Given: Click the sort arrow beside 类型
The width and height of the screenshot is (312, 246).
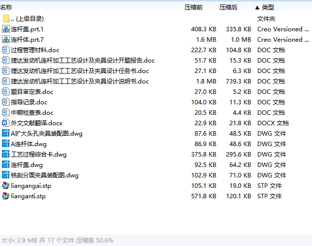Looking at the screenshot, I should (x=257, y=7).
